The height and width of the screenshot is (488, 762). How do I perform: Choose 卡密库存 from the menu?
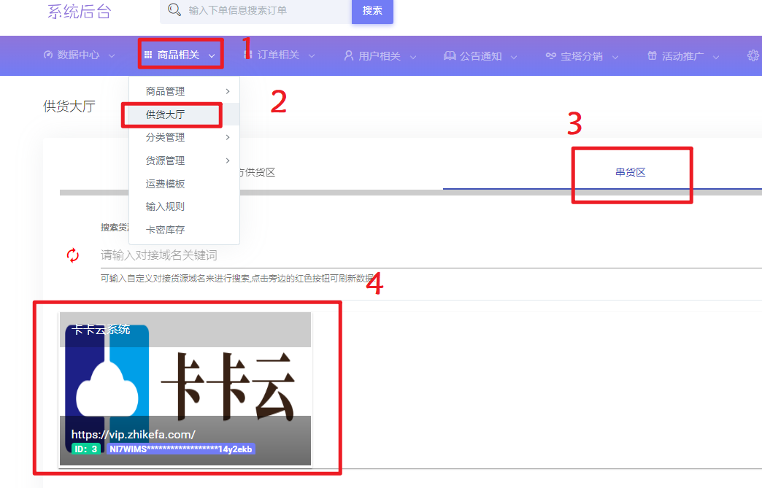tap(166, 230)
